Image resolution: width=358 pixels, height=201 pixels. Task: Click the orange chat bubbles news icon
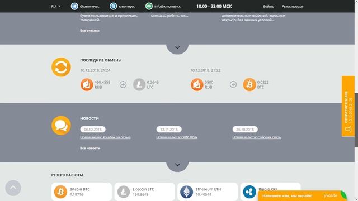pos(61,126)
